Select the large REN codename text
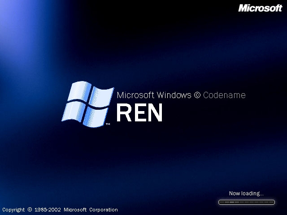Viewport: 287px width, 215px height. 139,113
